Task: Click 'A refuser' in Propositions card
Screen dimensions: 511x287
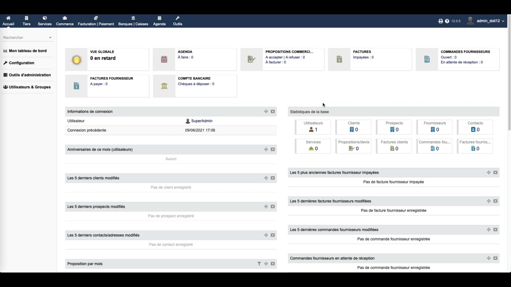Action: (x=295, y=57)
